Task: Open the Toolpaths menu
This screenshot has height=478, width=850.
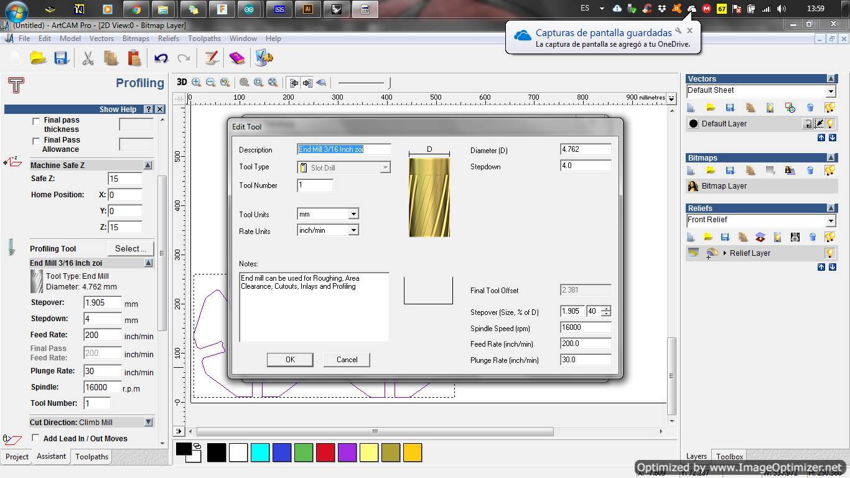Action: pyautogui.click(x=204, y=39)
